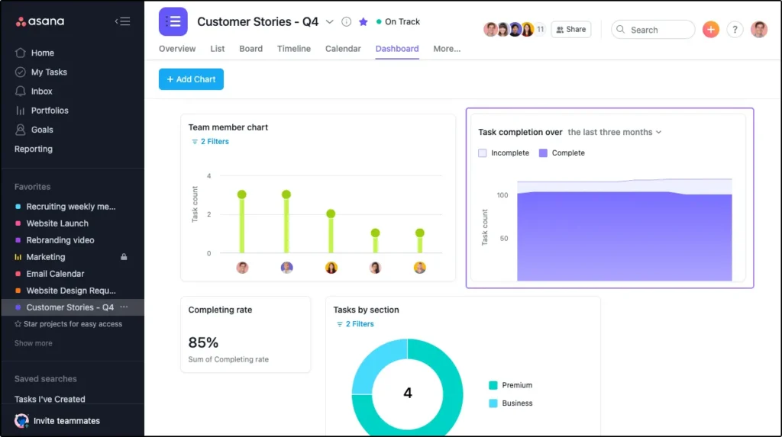782x437 pixels.
Task: Switch to the Board tab
Action: tap(250, 49)
